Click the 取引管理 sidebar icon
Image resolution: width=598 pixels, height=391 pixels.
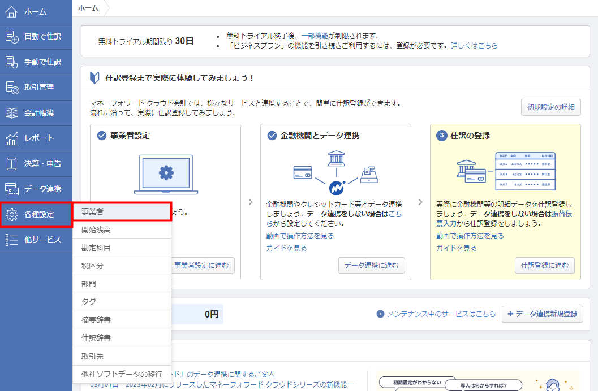tap(12, 88)
